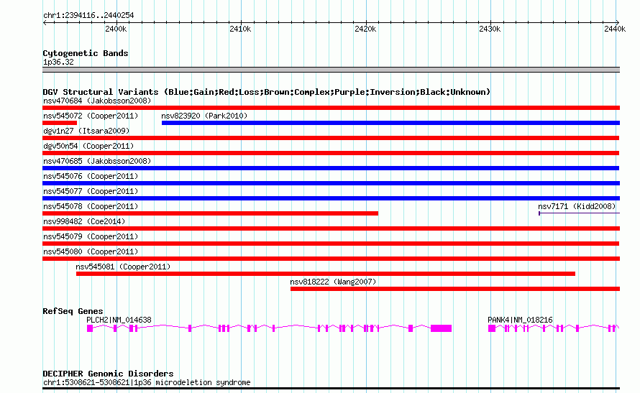Click the right arrowhead of the ruler
The image size is (640, 393).
[x=618, y=22]
